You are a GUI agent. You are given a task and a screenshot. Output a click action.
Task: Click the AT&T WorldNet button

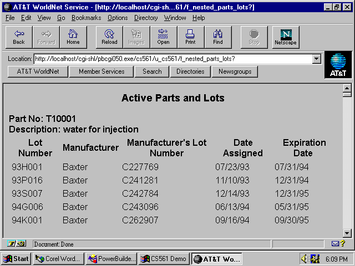38,71
